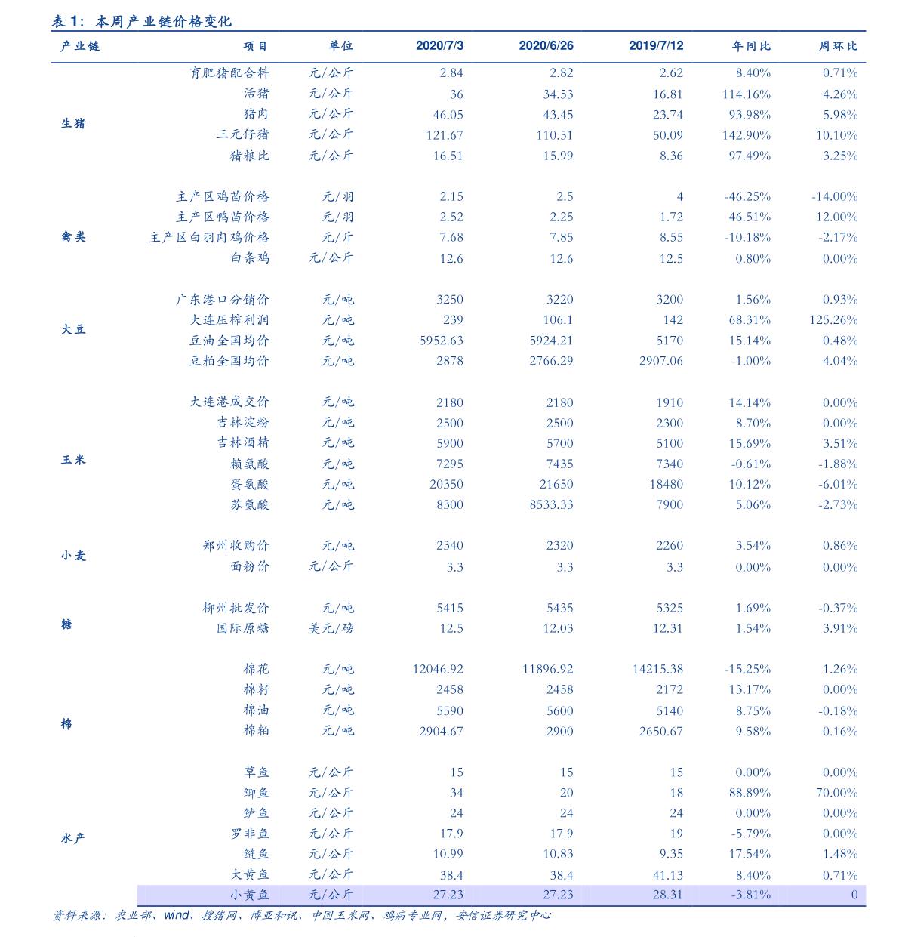Click the 玉米 category label

coord(73,460)
